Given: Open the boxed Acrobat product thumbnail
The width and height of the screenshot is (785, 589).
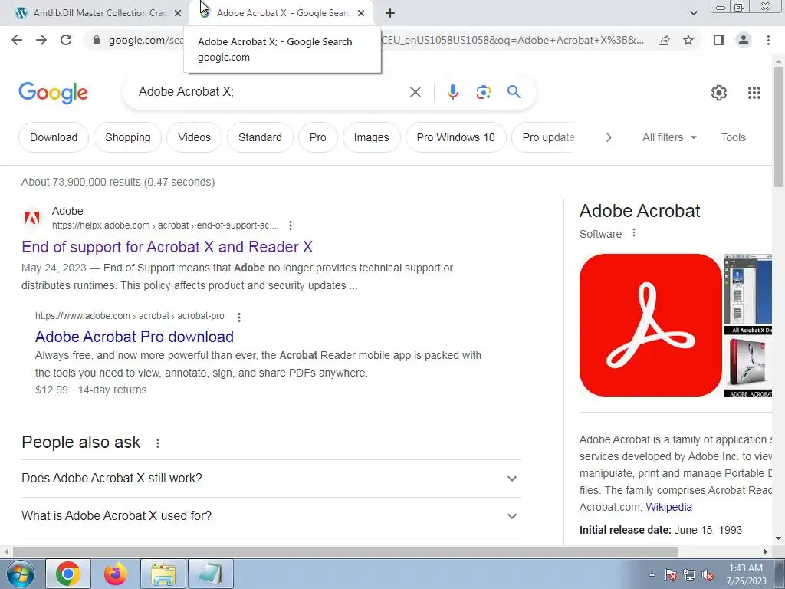Looking at the screenshot, I should (748, 367).
